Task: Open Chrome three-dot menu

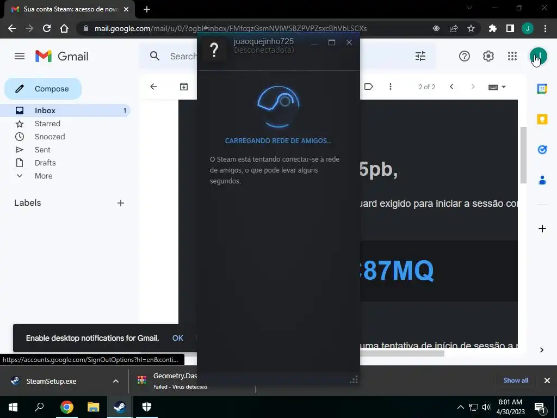Action: (545, 28)
